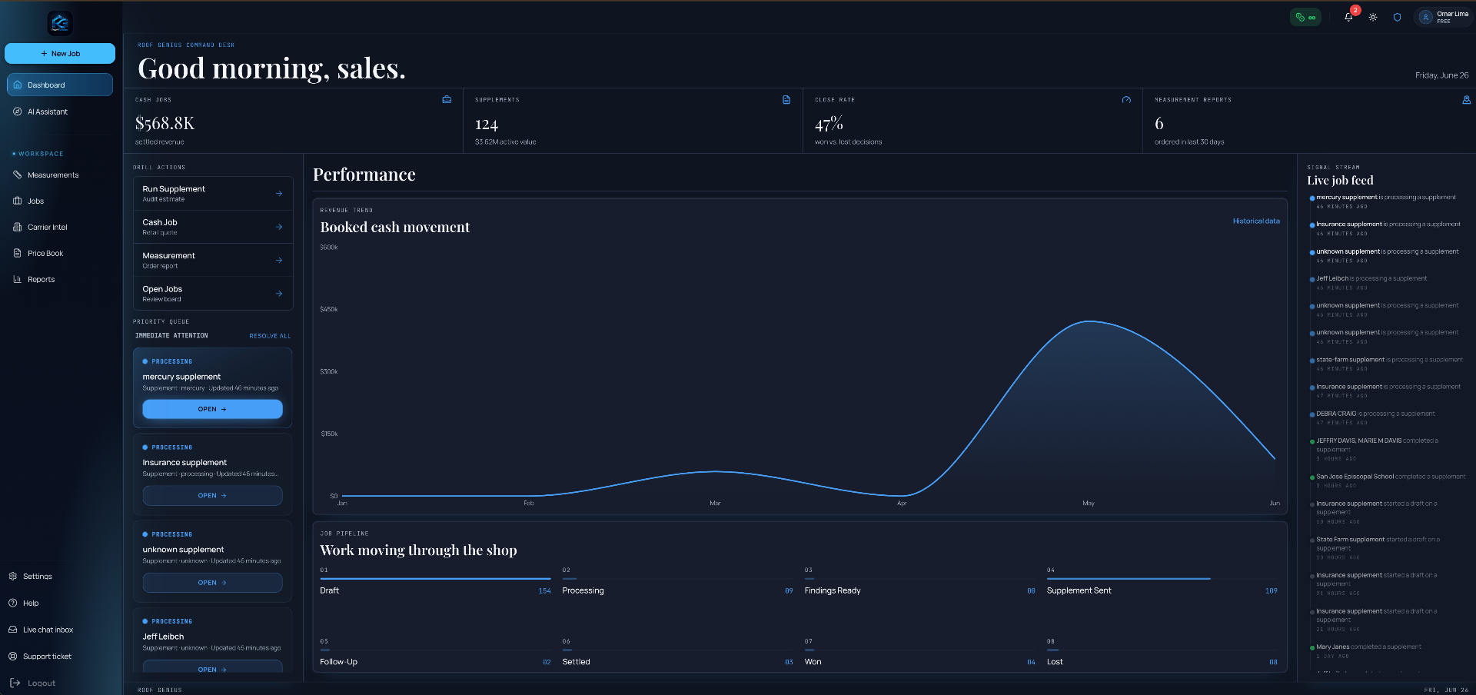Go to the Carrier Intel section
Screen dimensions: 1476x695
(x=60, y=227)
